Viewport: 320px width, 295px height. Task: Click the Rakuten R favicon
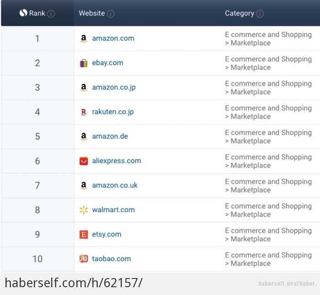tap(84, 112)
